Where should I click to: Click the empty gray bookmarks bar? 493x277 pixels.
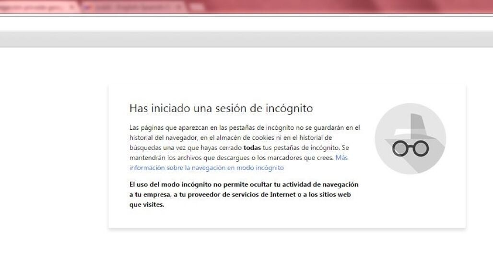point(240,39)
